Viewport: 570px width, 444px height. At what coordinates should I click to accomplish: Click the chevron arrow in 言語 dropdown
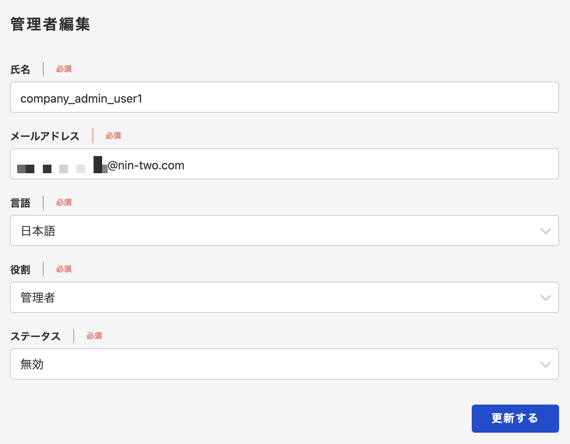[545, 231]
